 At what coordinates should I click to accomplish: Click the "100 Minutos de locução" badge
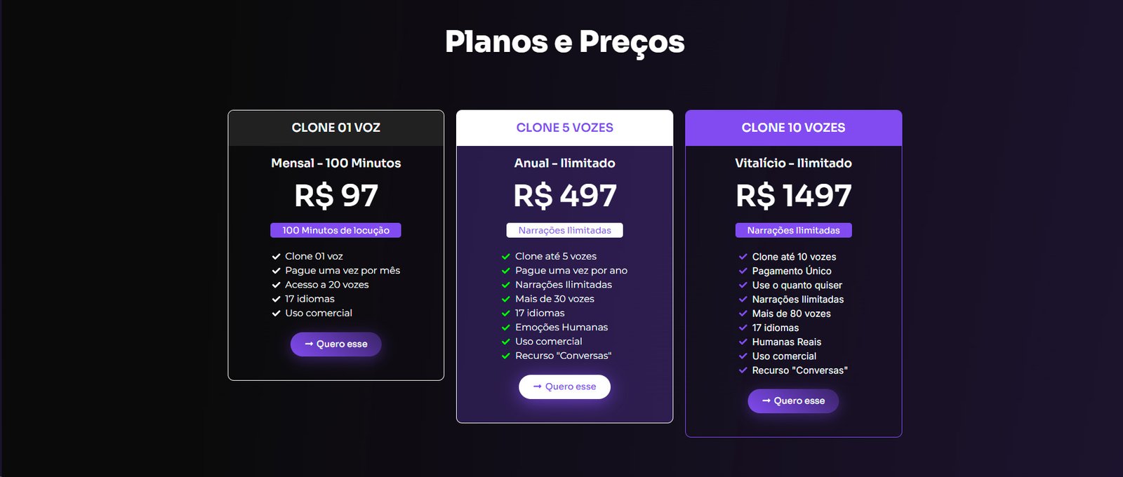coord(335,230)
